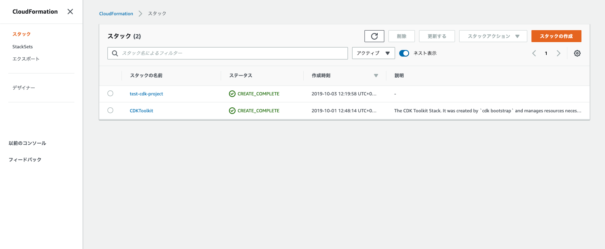This screenshot has height=249, width=605.
Task: Focus the stack name filter field
Action: tap(228, 53)
